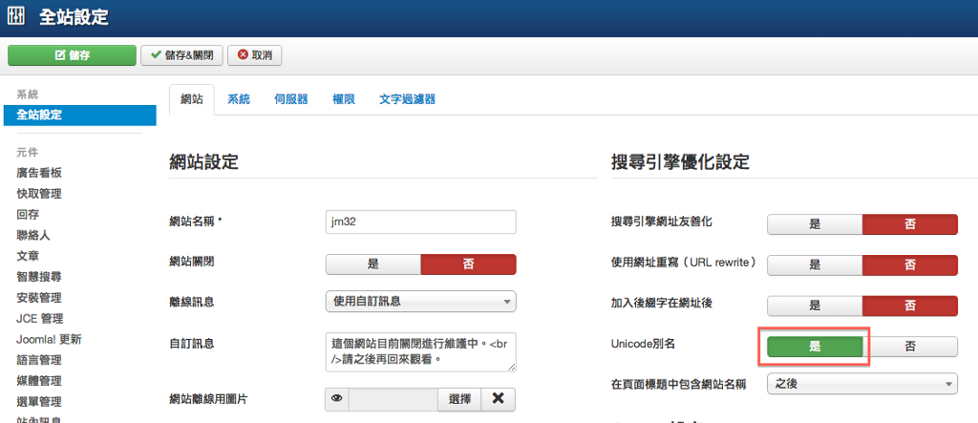This screenshot has height=423, width=978.
Task: Set 網站關閉 to 是
Action: (373, 264)
